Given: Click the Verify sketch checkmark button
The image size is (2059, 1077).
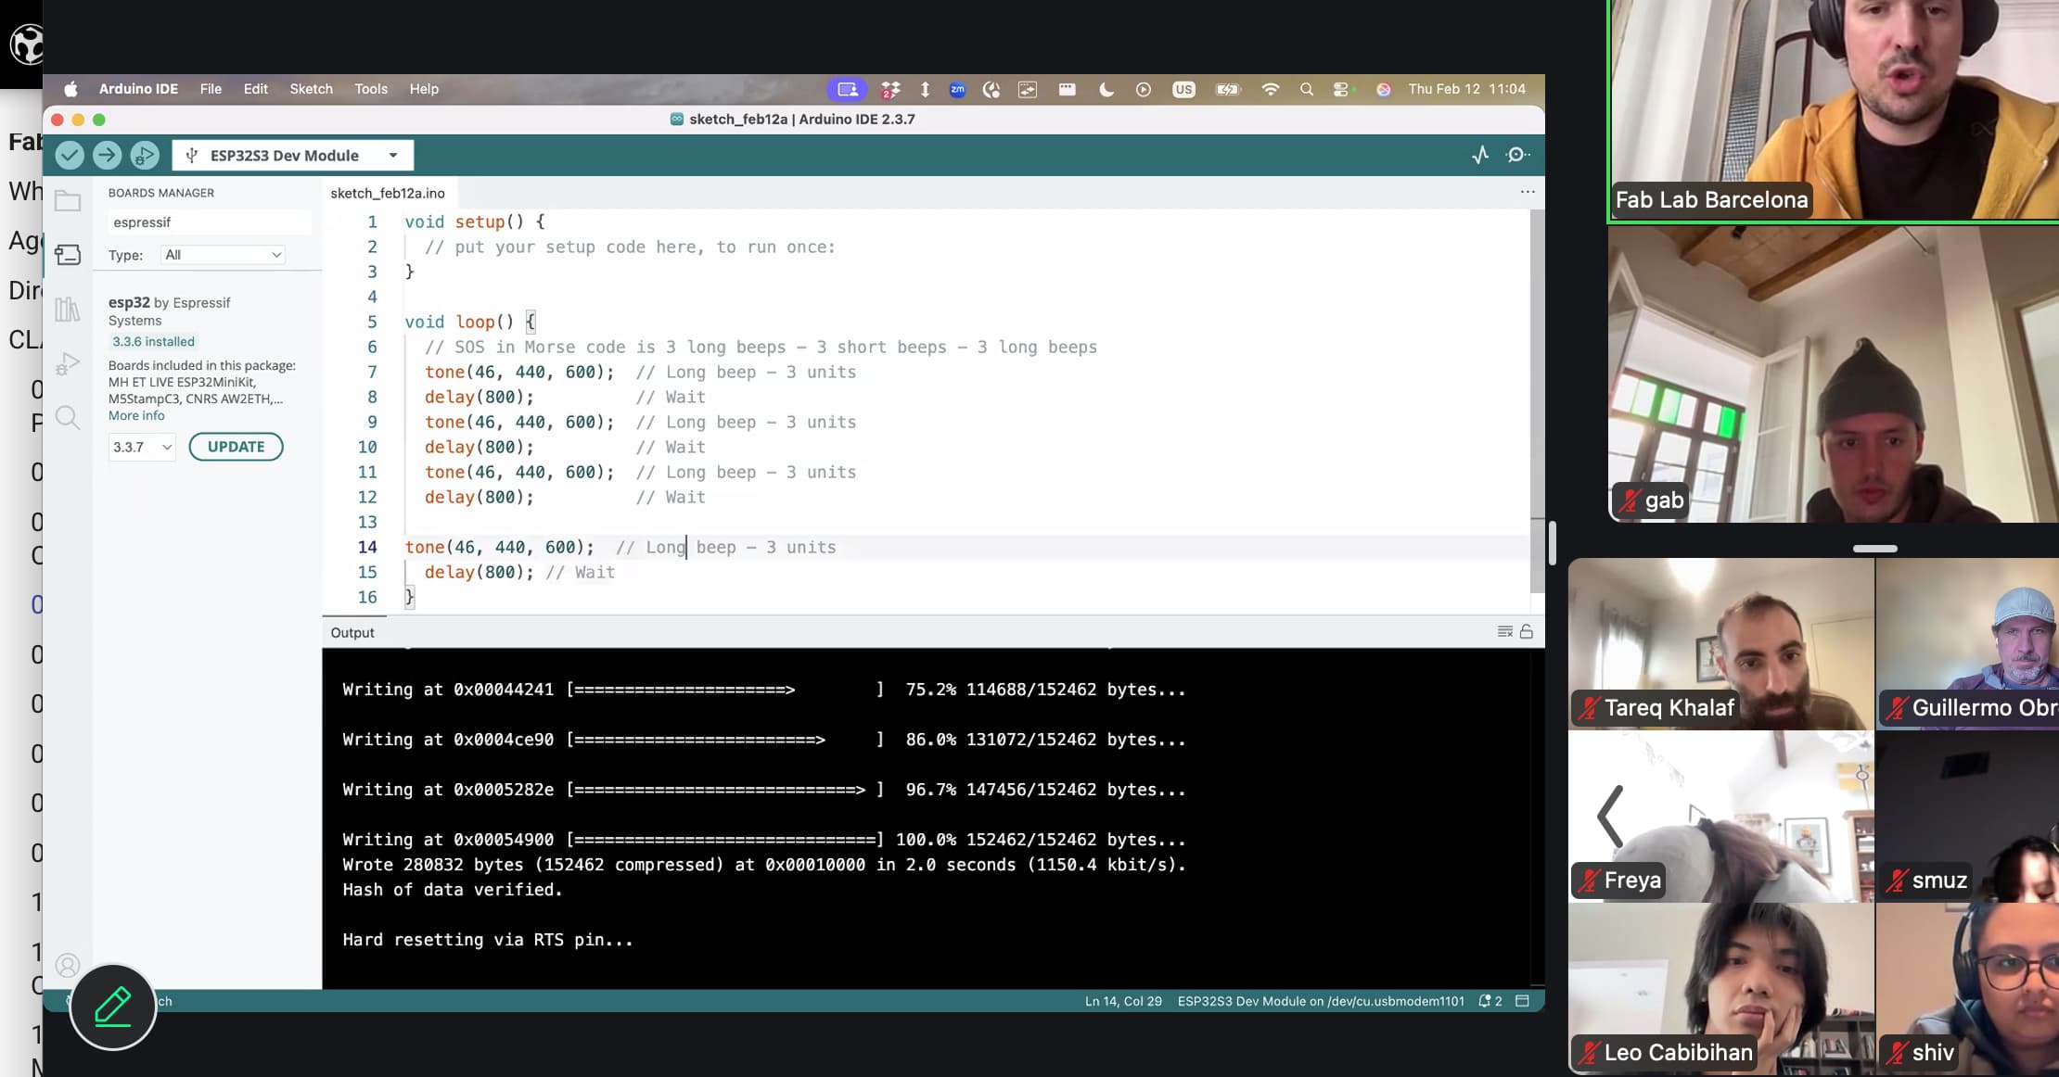Looking at the screenshot, I should 70,155.
